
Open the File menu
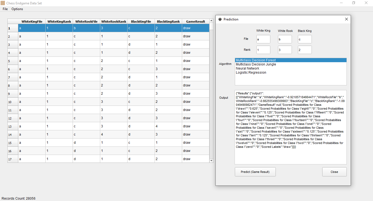(5, 9)
